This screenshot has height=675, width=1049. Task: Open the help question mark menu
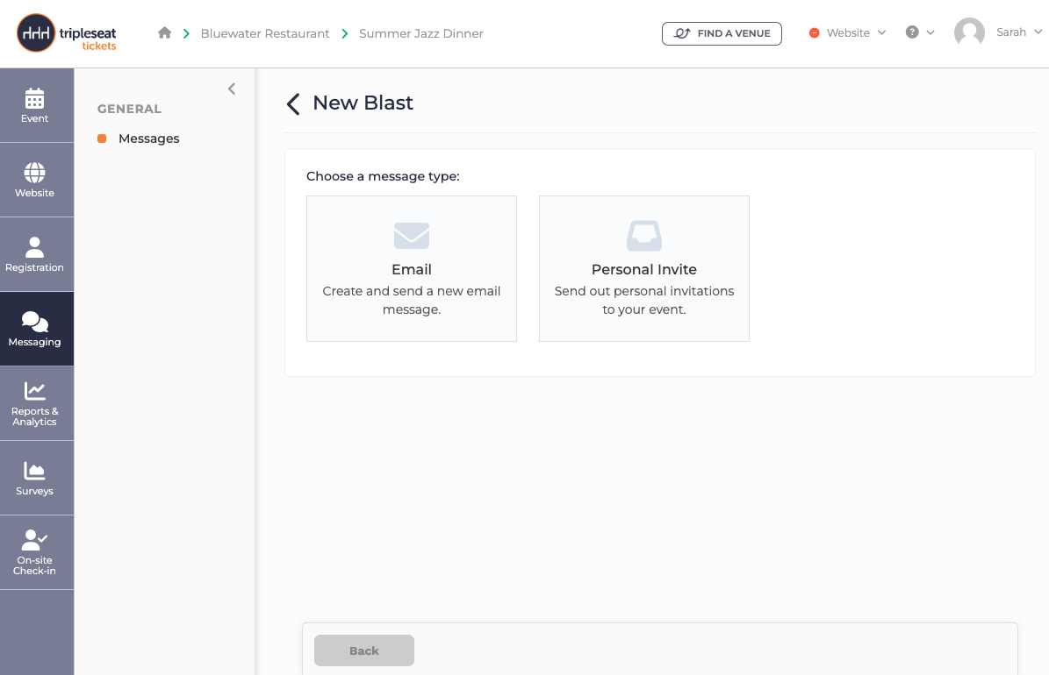pos(920,32)
